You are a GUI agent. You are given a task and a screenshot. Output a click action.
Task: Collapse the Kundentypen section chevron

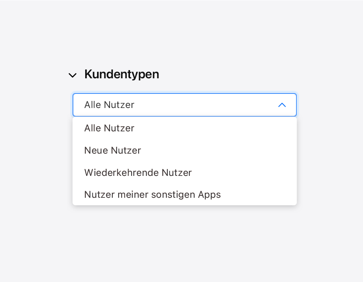click(x=73, y=75)
